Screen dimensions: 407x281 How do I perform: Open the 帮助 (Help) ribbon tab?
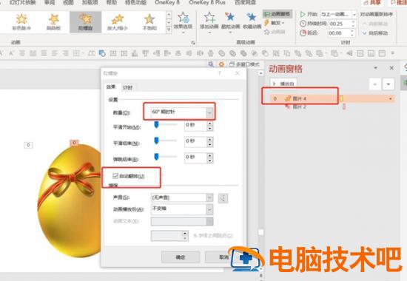[x=112, y=3]
